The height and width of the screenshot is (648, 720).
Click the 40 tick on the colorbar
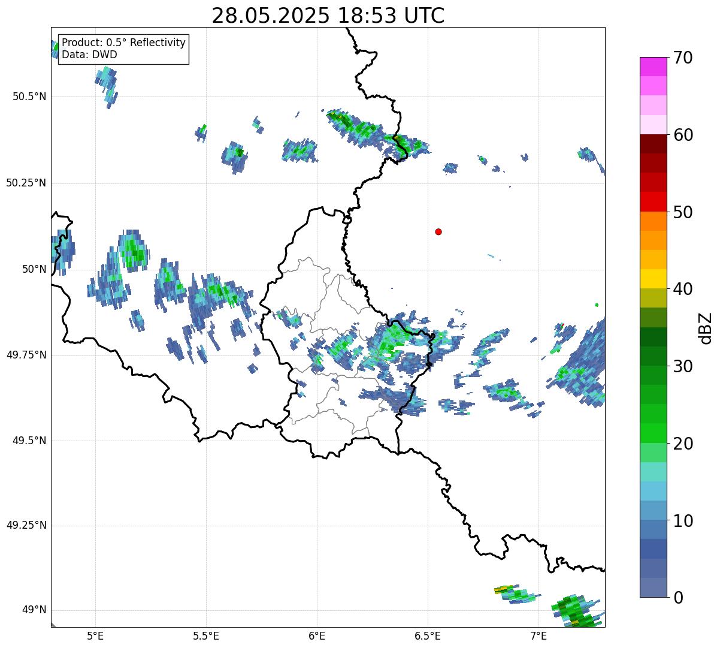[682, 289]
